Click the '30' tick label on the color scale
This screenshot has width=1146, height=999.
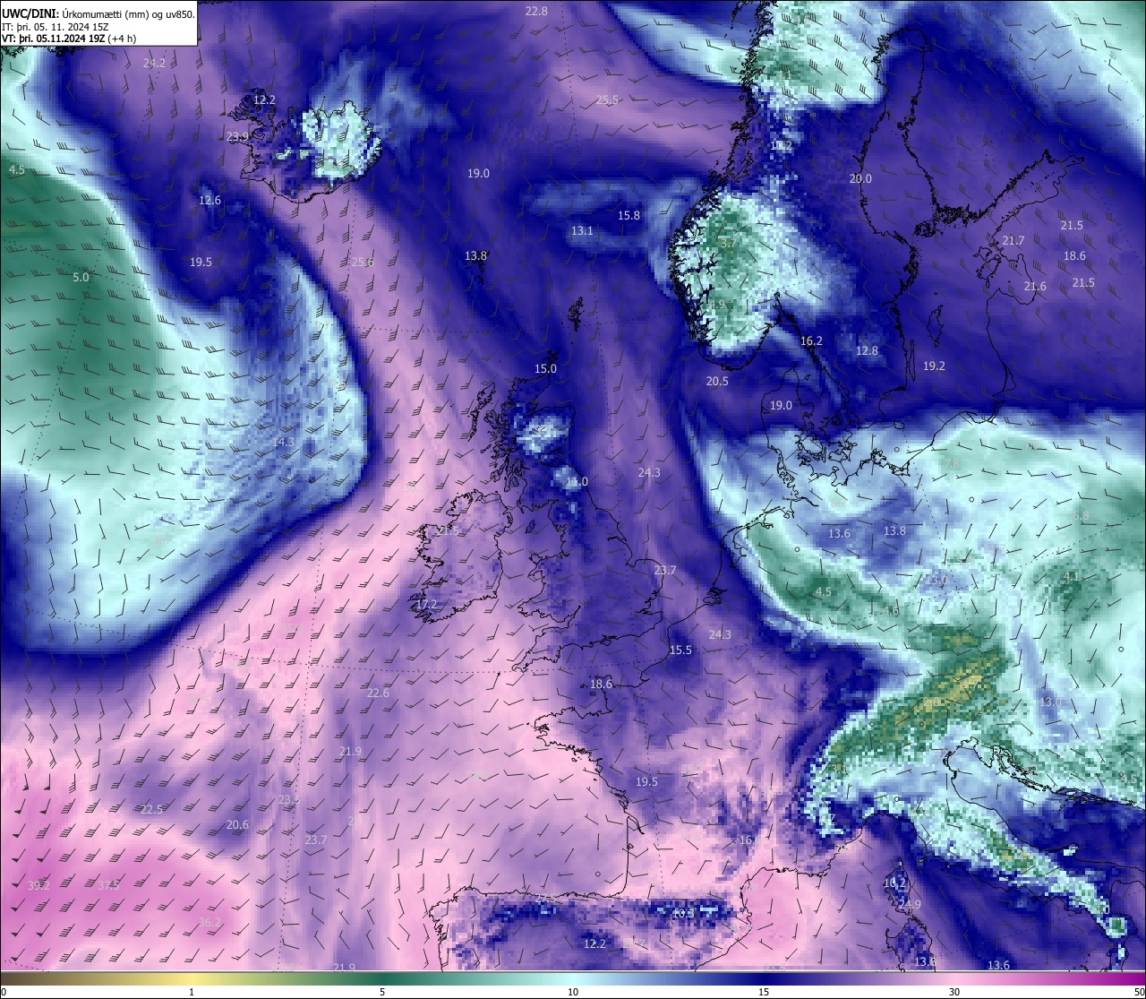[954, 992]
